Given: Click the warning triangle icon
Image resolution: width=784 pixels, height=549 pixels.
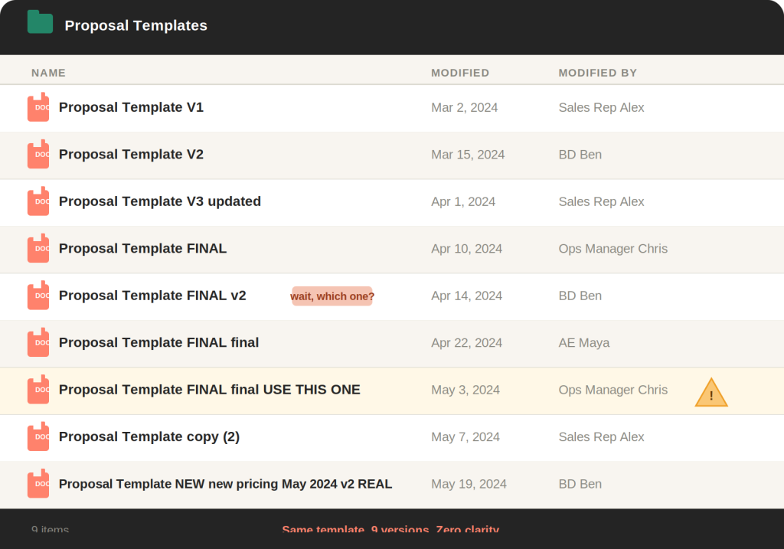Looking at the screenshot, I should pos(710,393).
